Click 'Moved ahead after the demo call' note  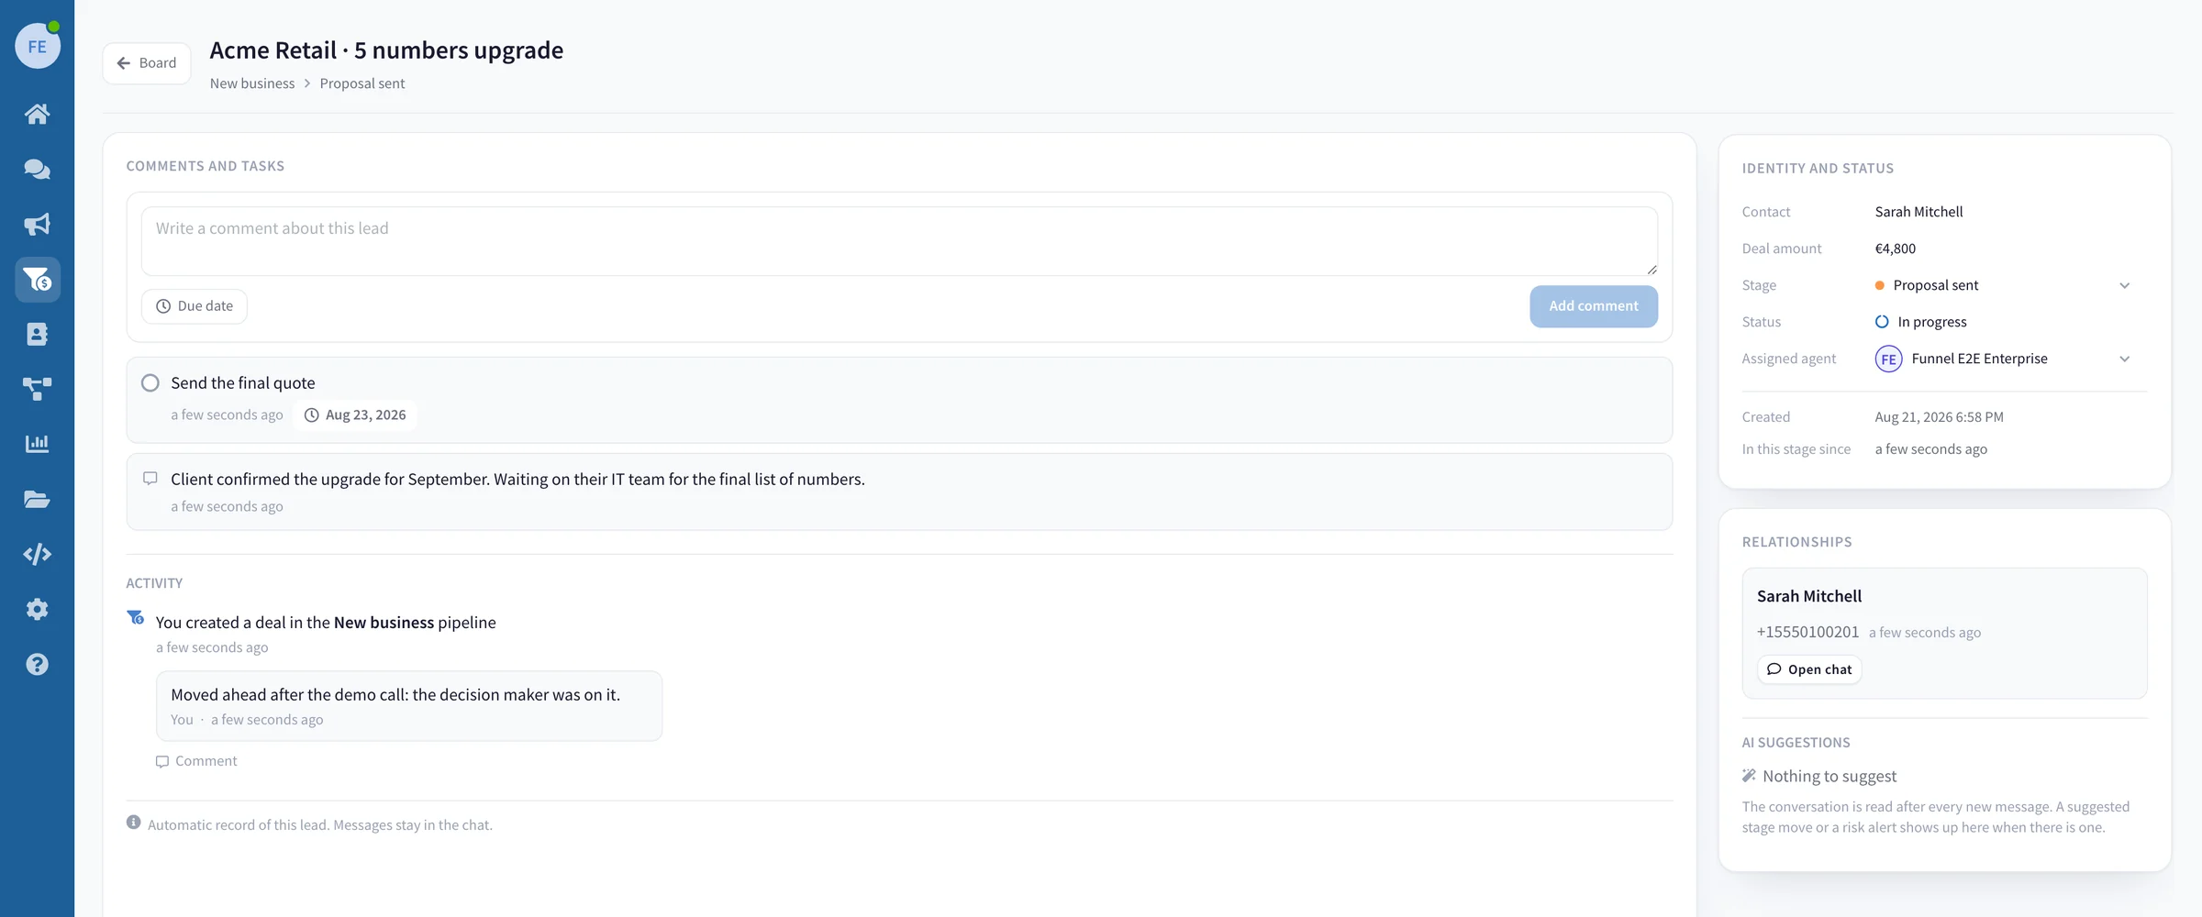click(x=395, y=694)
